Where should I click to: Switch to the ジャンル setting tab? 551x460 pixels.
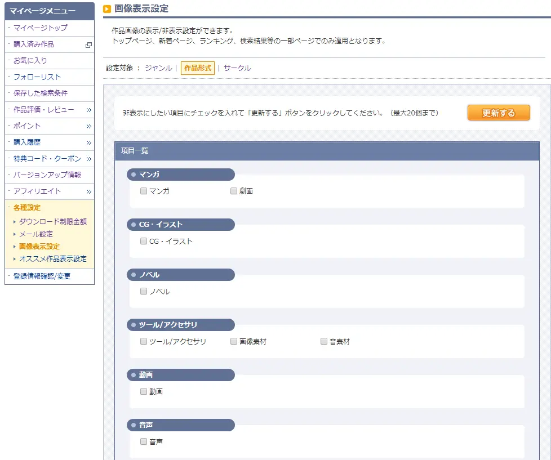pos(158,68)
